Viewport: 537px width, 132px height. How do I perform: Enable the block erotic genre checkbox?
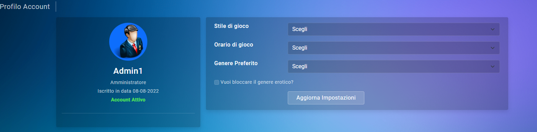click(217, 82)
